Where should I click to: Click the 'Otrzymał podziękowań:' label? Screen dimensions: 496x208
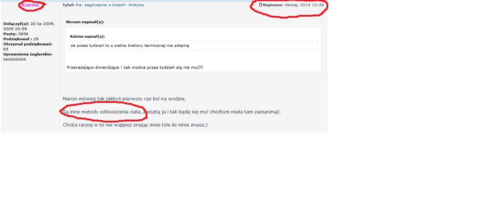pos(28,44)
